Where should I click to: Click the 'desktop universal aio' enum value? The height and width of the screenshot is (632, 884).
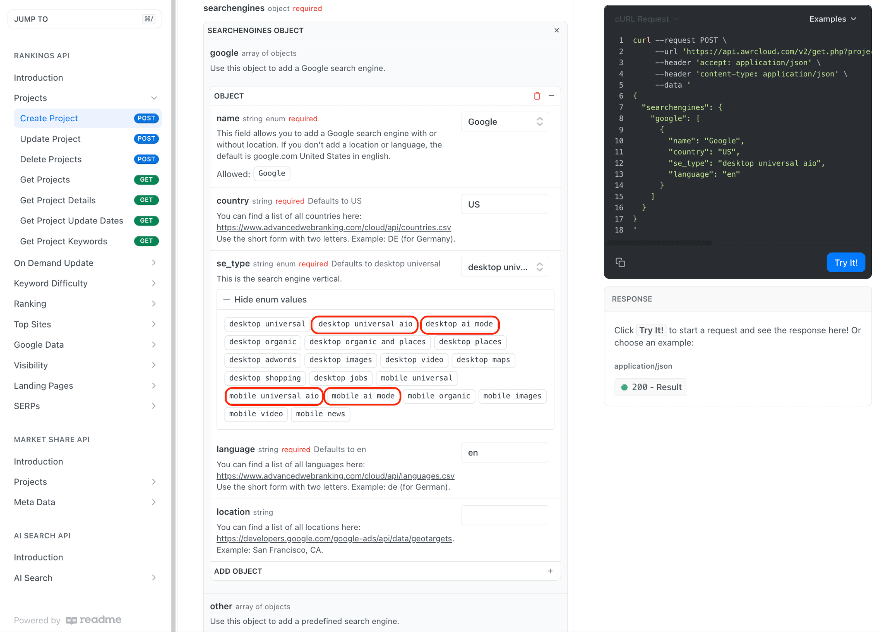click(x=365, y=324)
